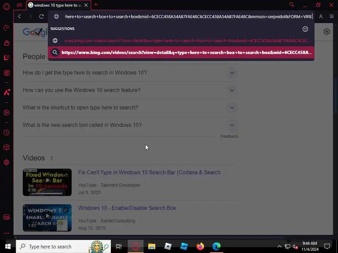Launch Microsoft Edge from the taskbar
The width and height of the screenshot is (338, 253).
click(217, 246)
